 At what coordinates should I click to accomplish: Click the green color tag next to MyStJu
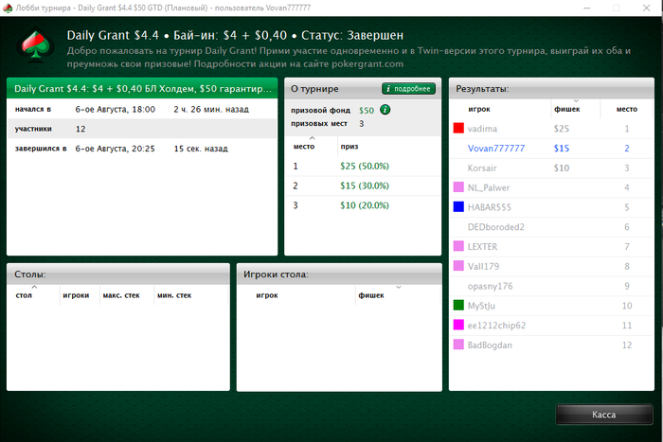click(x=458, y=305)
